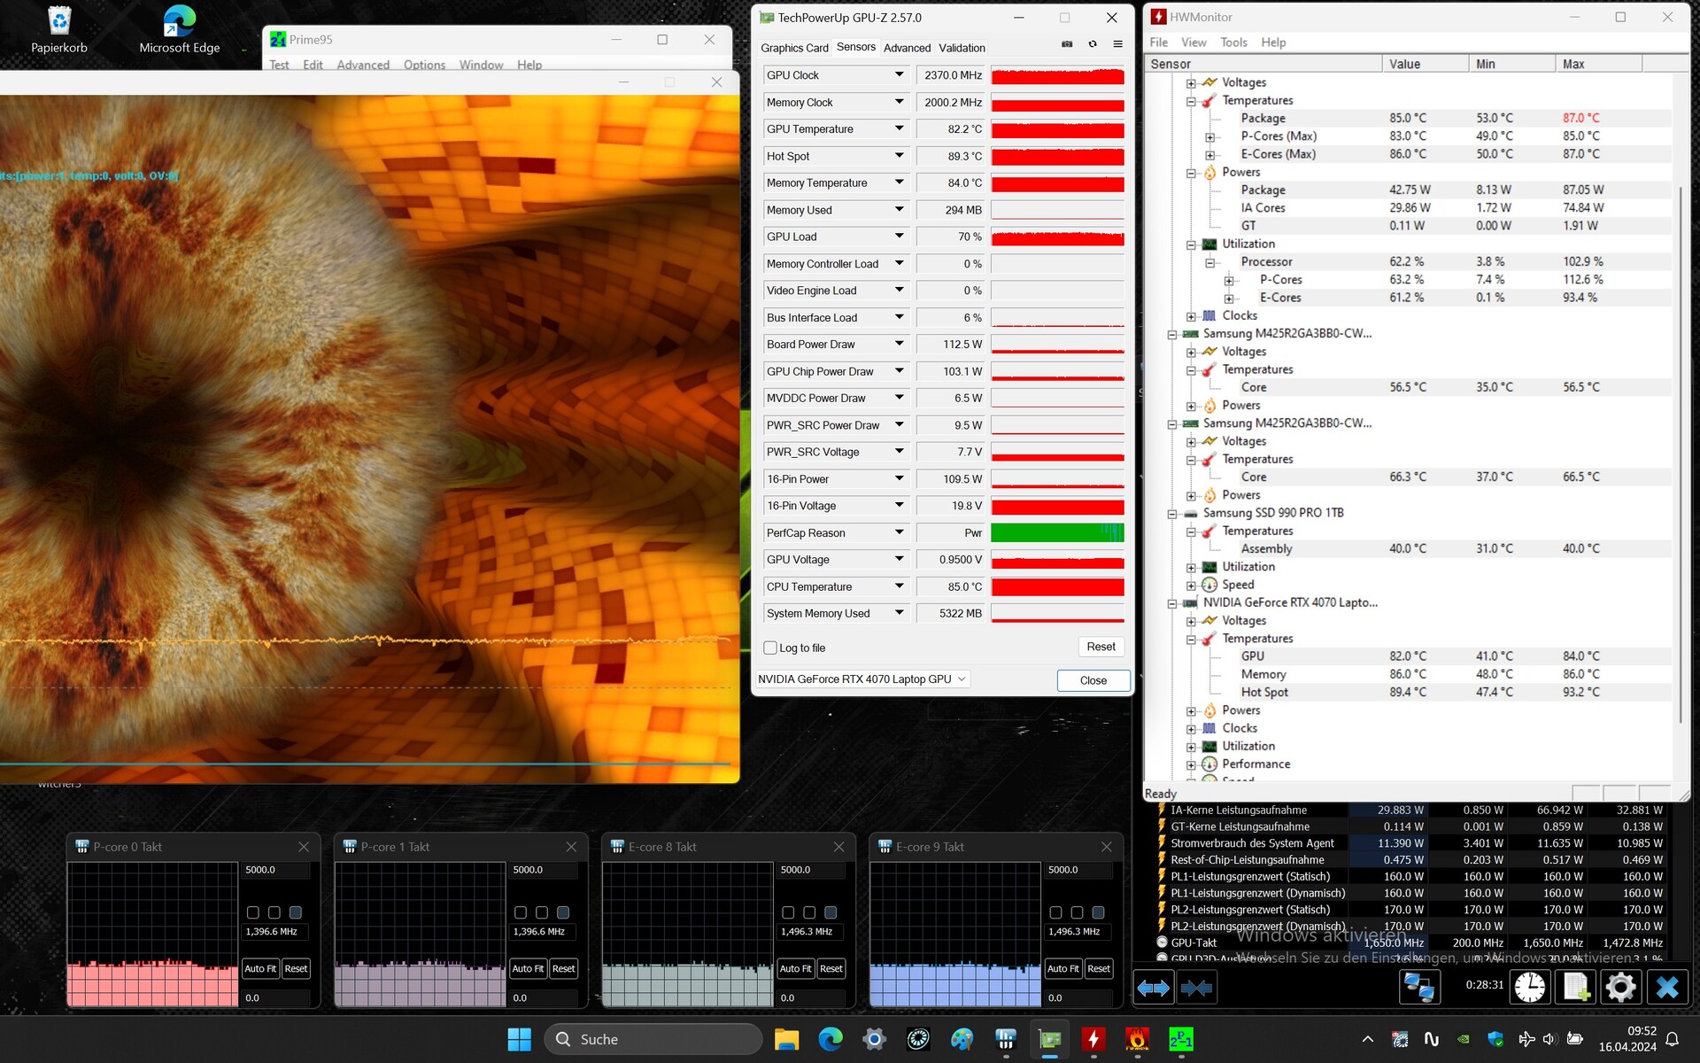Toggle leftmost checkbox in P-core 1 Takt window
Image resolution: width=1700 pixels, height=1063 pixels.
[521, 912]
